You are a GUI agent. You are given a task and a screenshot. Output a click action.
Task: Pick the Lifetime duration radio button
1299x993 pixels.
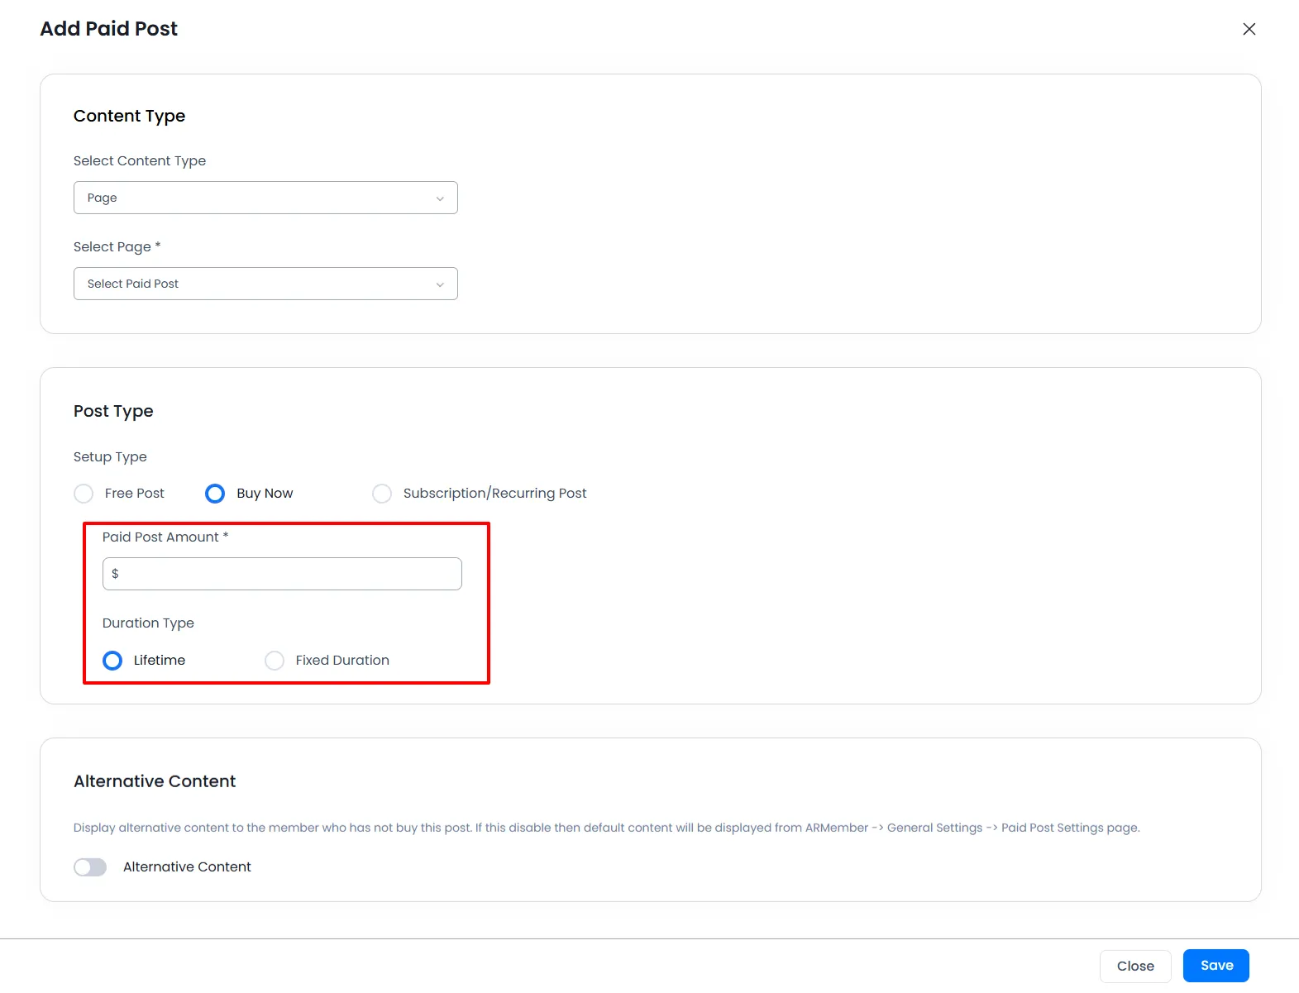[112, 661]
